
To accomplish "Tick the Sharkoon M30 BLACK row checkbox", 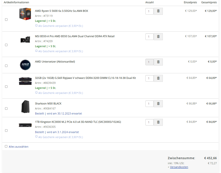I will (6, 108).
